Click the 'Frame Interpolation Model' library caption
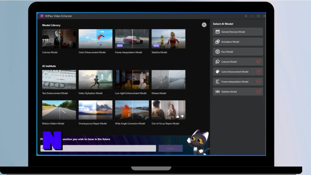Viewport: 311px width, 175px height. point(128,52)
